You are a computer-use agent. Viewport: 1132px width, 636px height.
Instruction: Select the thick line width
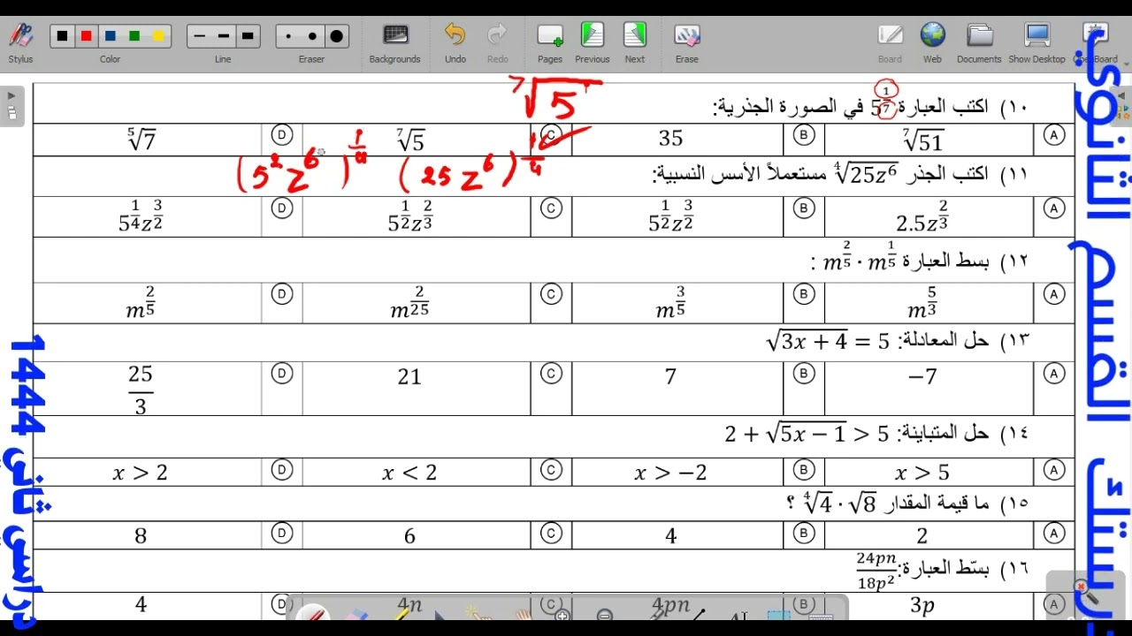point(248,36)
